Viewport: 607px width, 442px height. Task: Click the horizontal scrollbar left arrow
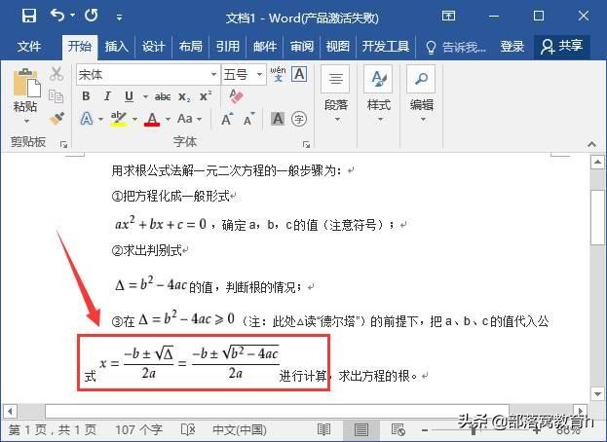click(x=10, y=411)
